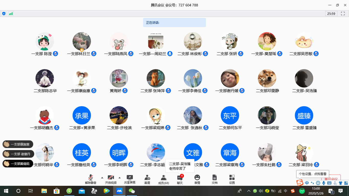Click the Sogou S logo on IME bar
Viewport: 349px width, 196px height.
pos(300,183)
